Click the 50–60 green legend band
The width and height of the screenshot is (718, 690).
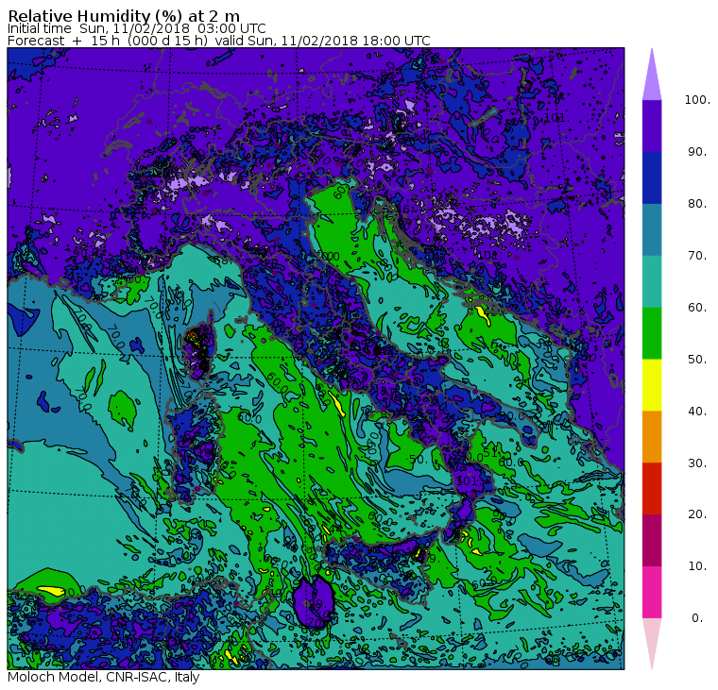pyautogui.click(x=652, y=333)
